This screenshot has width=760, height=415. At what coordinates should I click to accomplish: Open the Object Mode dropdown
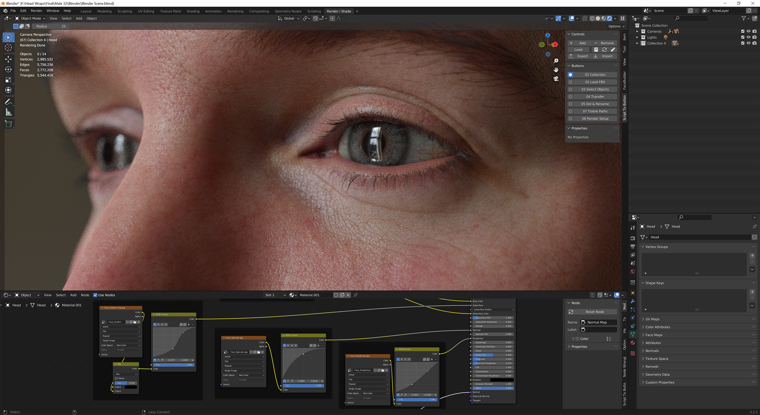(30, 18)
